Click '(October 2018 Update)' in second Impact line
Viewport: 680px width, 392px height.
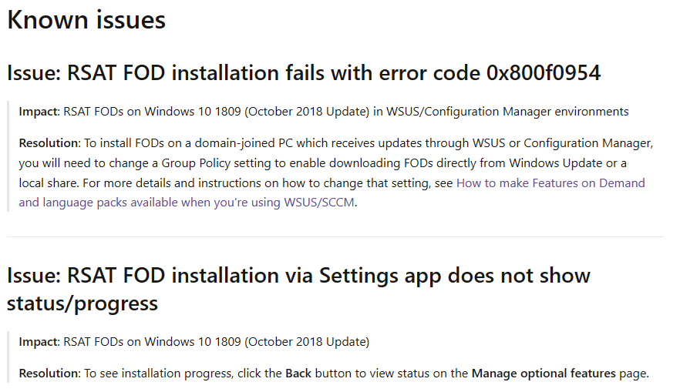point(307,342)
